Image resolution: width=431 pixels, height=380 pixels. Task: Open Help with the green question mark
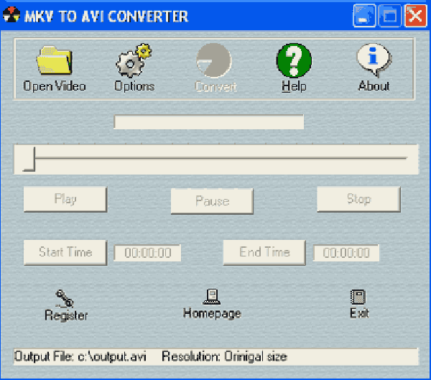coord(294,60)
